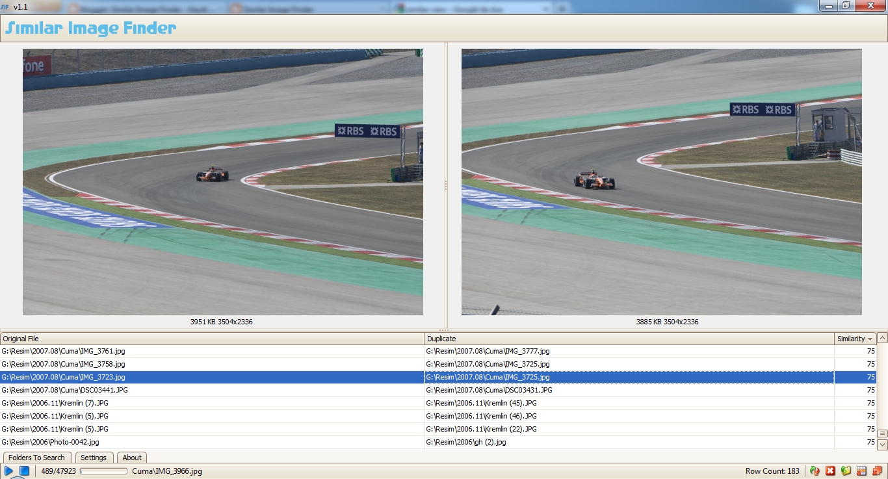This screenshot has height=479, width=888.
Task: Open containing folder via the folder icon
Action: [845, 471]
